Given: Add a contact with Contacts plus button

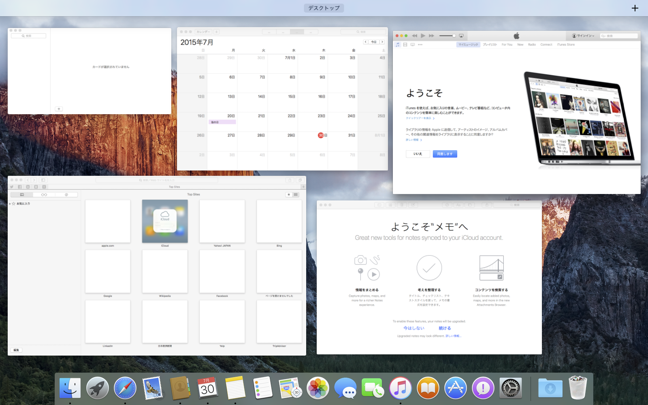Looking at the screenshot, I should tap(59, 109).
